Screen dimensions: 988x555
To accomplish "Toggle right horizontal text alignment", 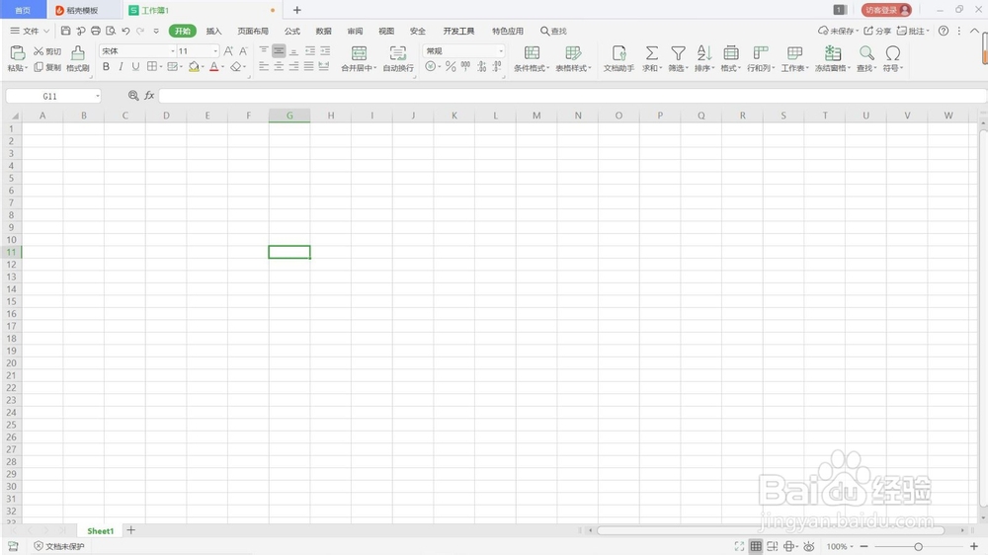I will 293,66.
